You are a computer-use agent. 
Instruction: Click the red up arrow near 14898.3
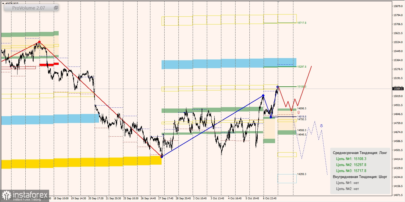[299, 112]
